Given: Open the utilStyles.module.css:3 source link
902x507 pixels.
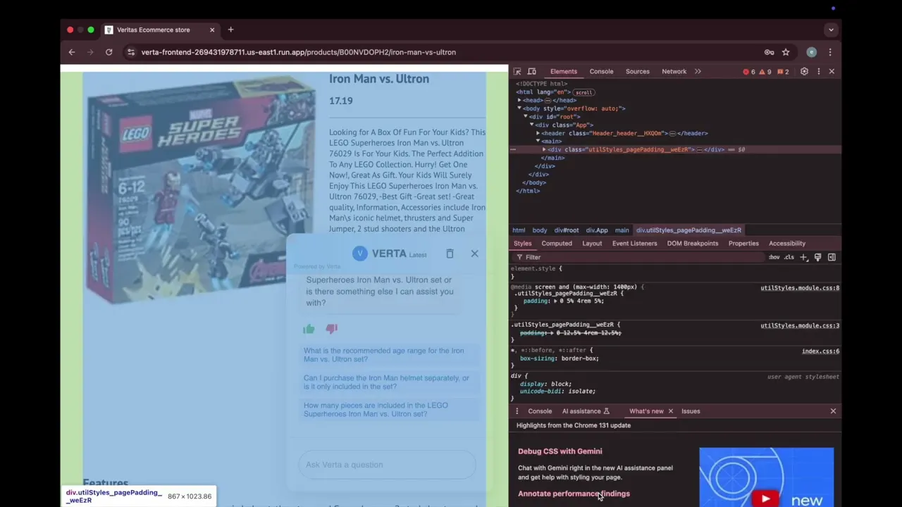Looking at the screenshot, I should 800,326.
